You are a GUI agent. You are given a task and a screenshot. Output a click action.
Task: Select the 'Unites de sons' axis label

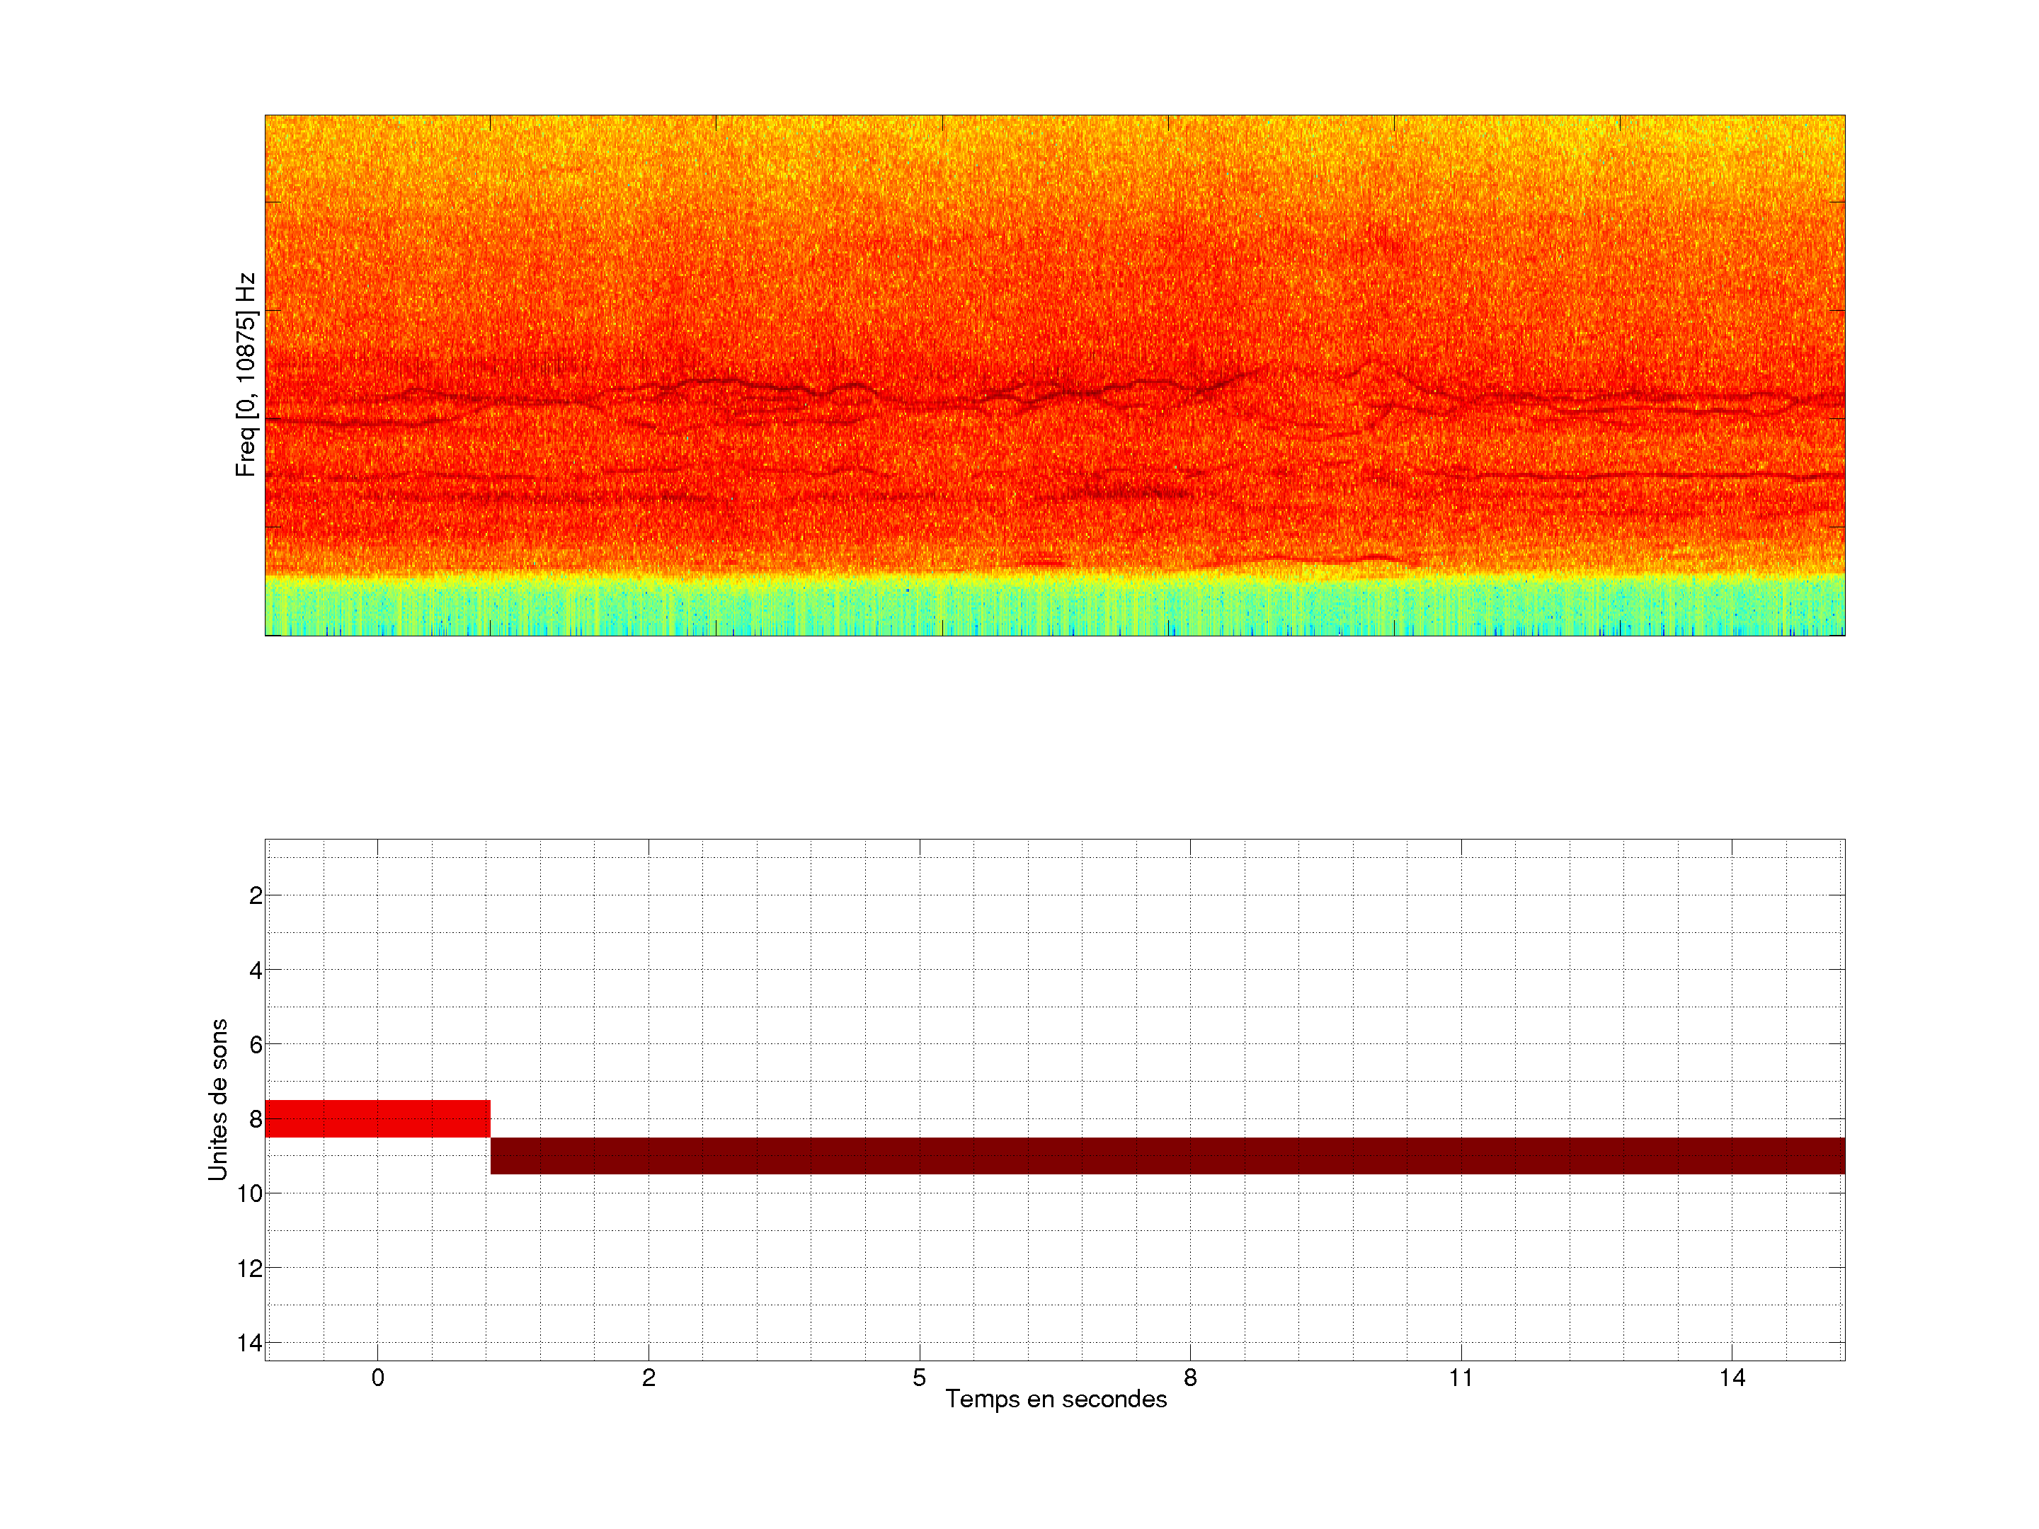point(217,1099)
